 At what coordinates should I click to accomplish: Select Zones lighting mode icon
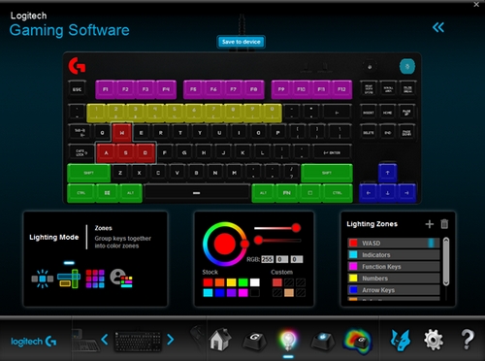click(x=69, y=279)
